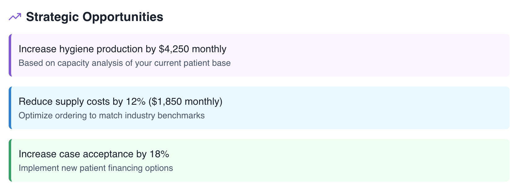Click 'Increase hygiene production by $4,250 monthly' title
This screenshot has width=522, height=194.
click(122, 49)
